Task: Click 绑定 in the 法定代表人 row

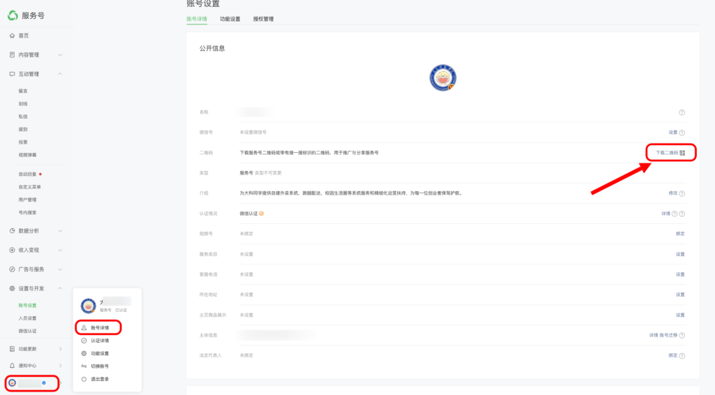Action: (673, 355)
